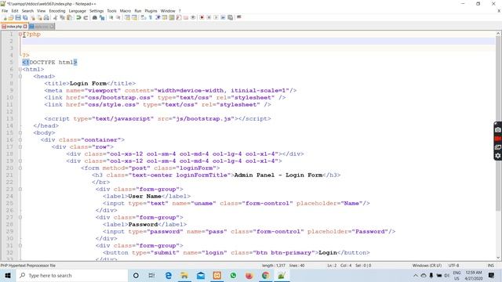The height and width of the screenshot is (282, 502).
Task: Toggle INS mode in status bar
Action: click(x=490, y=266)
